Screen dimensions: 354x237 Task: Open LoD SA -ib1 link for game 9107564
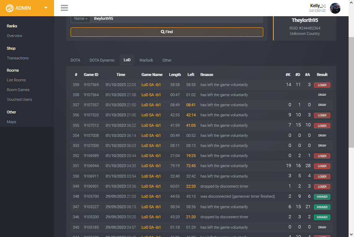(151, 95)
